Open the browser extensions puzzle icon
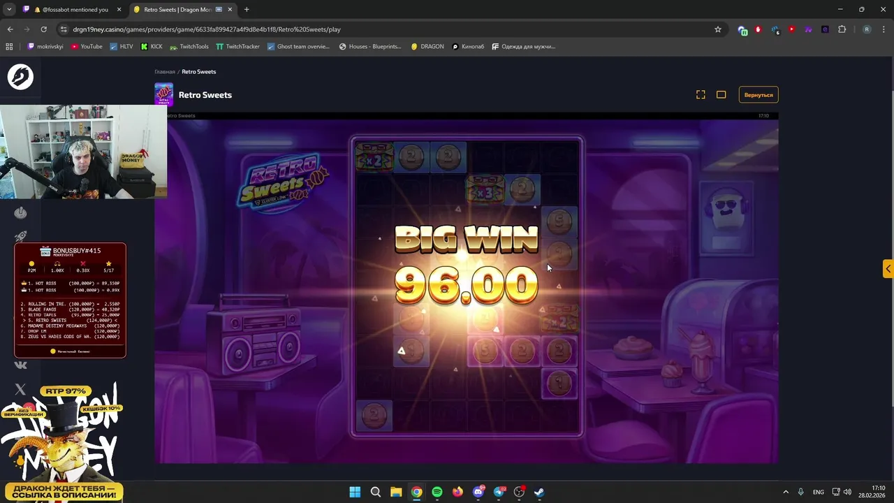The image size is (894, 503). (842, 29)
